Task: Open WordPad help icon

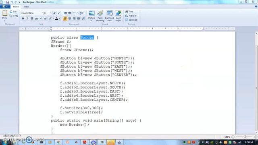Action: pos(256,6)
